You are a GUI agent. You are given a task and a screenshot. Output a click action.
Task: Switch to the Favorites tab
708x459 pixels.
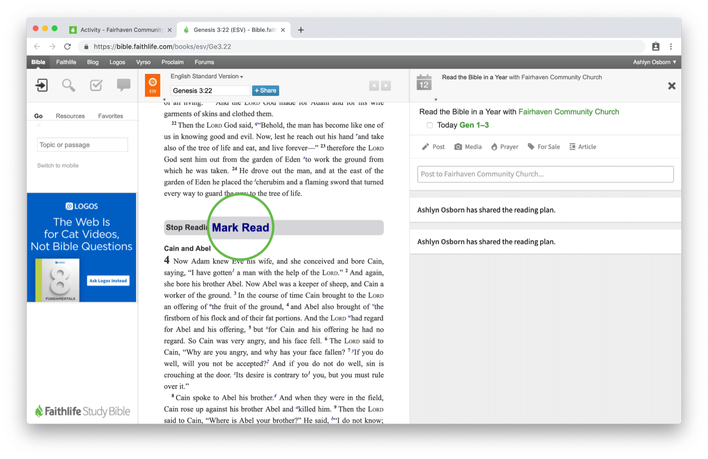click(111, 116)
